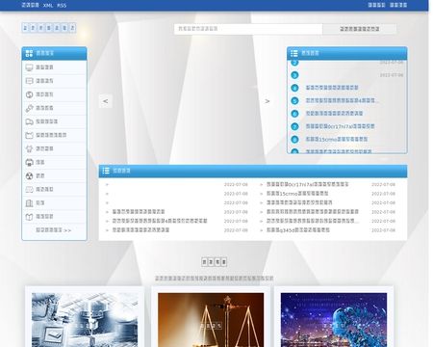This screenshot has height=347, width=433.
Task: Open the RSS link in top bar
Action: (x=62, y=6)
